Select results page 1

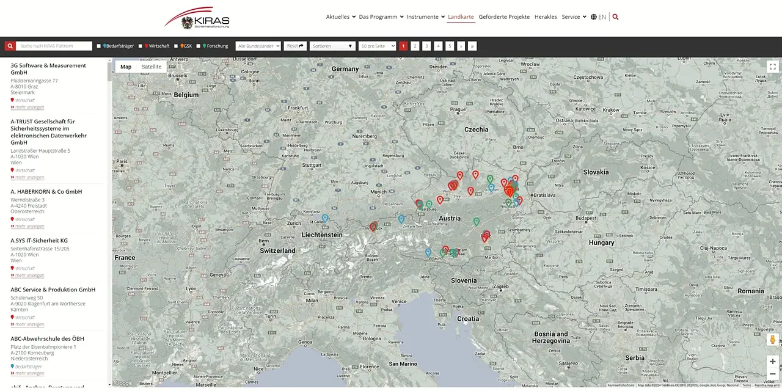403,46
